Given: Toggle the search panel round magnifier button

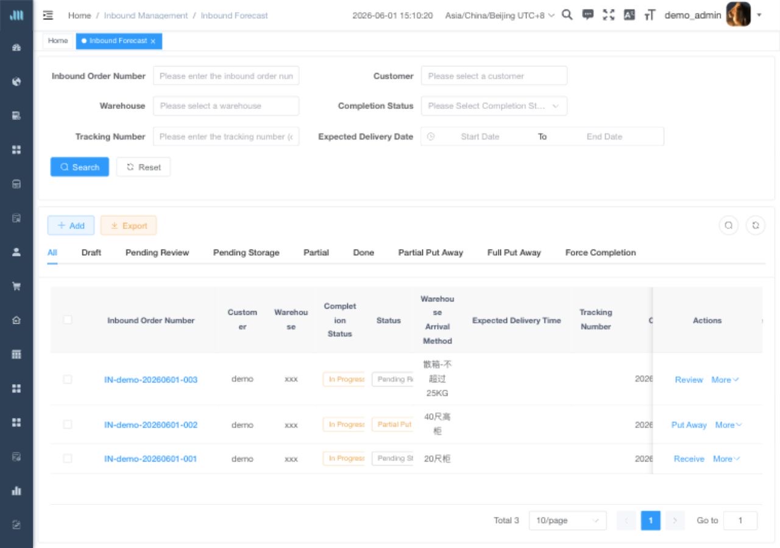Looking at the screenshot, I should click(729, 225).
